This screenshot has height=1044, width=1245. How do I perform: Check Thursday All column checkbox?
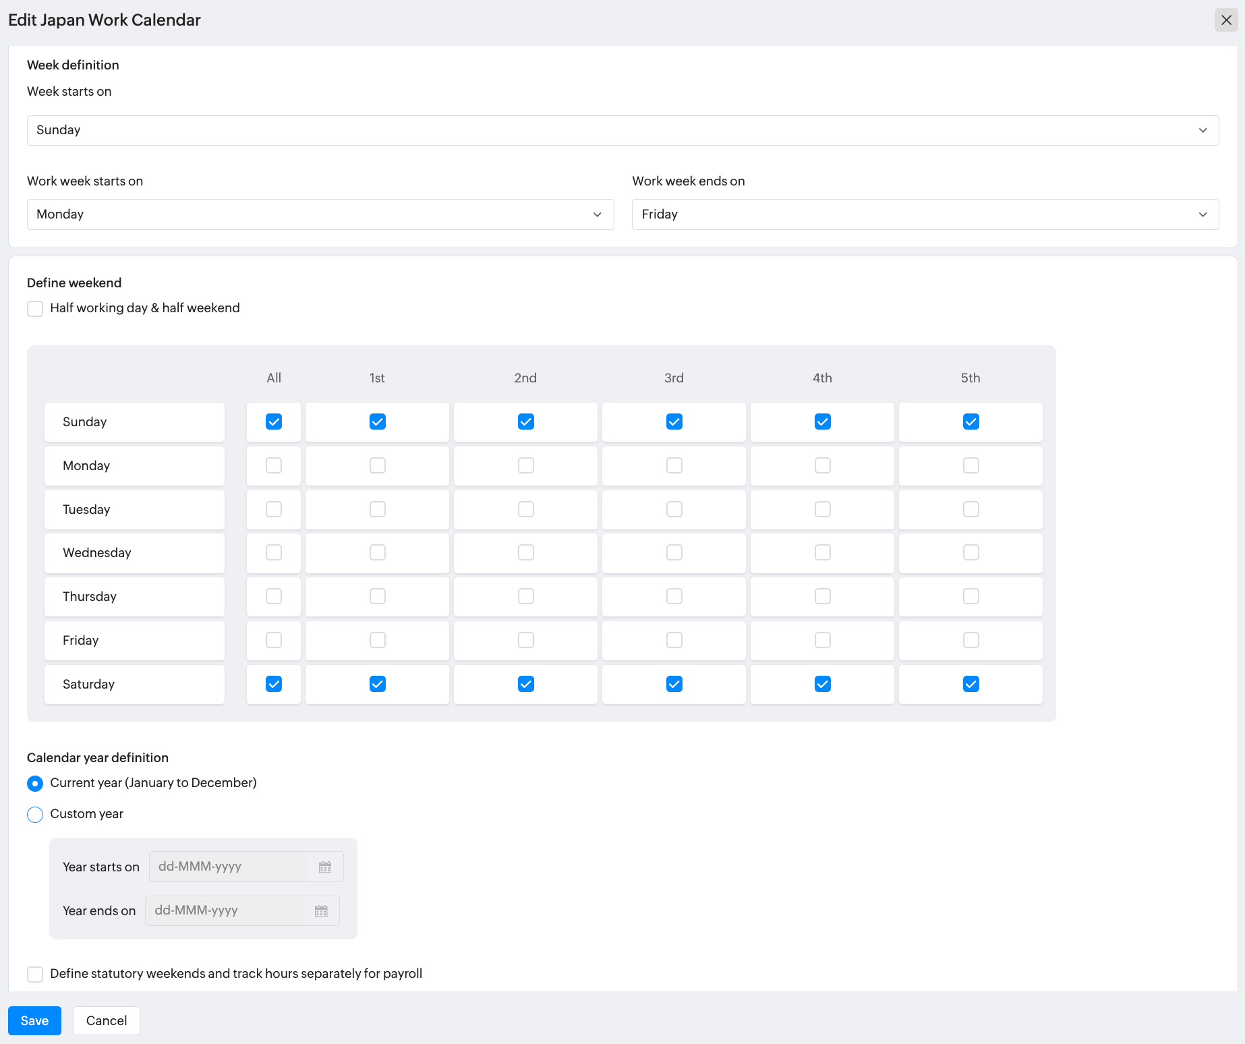click(x=274, y=596)
